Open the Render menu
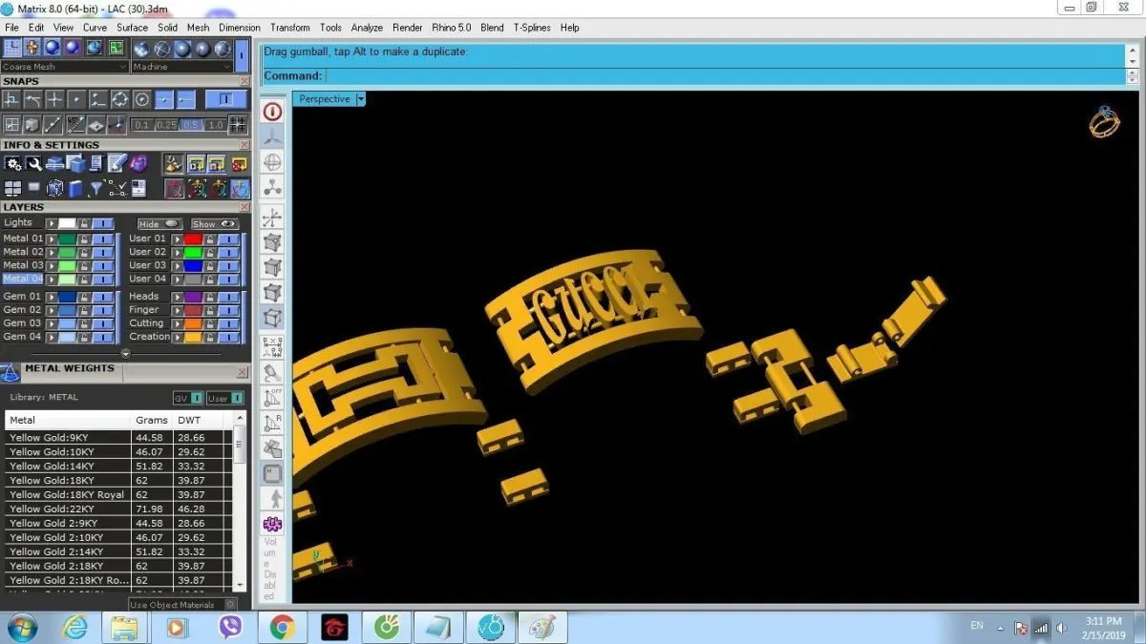 click(x=407, y=28)
